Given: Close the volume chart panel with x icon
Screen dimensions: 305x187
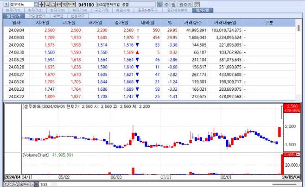Looking at the screenshot, I should (298, 155).
